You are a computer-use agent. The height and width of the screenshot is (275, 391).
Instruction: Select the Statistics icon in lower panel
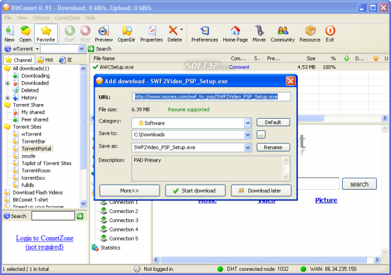[x=95, y=247]
